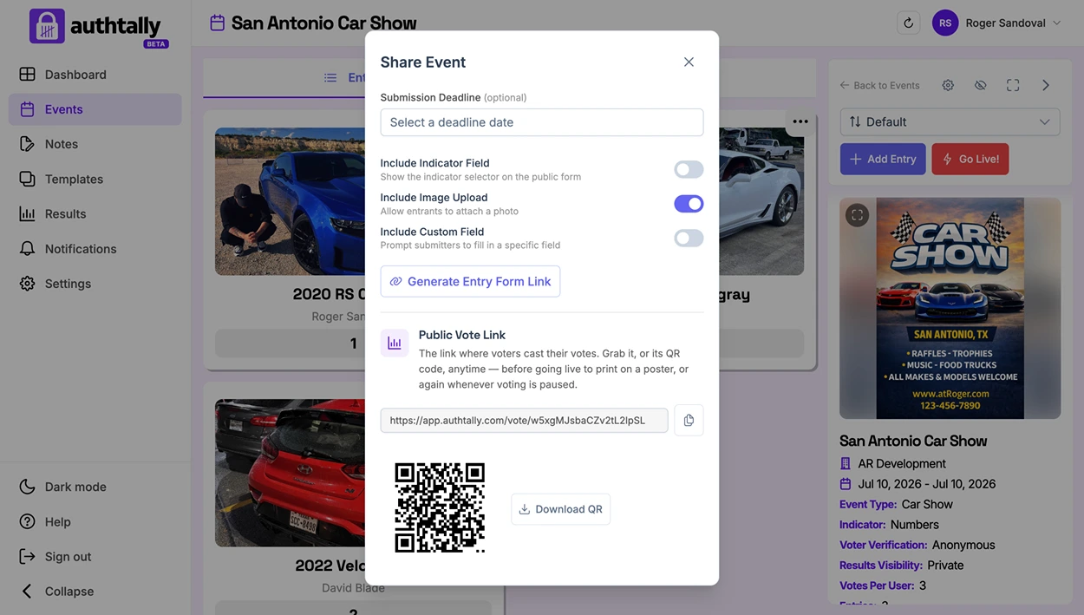
Task: Click the blue Camaro entry photo
Action: pos(291,201)
